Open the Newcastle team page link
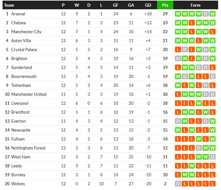221x190 pixels. pyautogui.click(x=21, y=130)
